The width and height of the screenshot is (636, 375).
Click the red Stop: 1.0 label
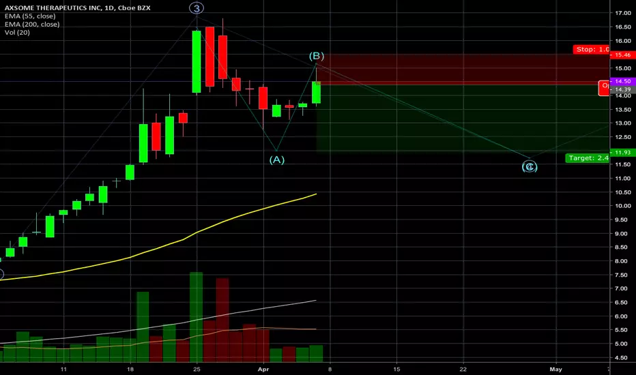(591, 50)
